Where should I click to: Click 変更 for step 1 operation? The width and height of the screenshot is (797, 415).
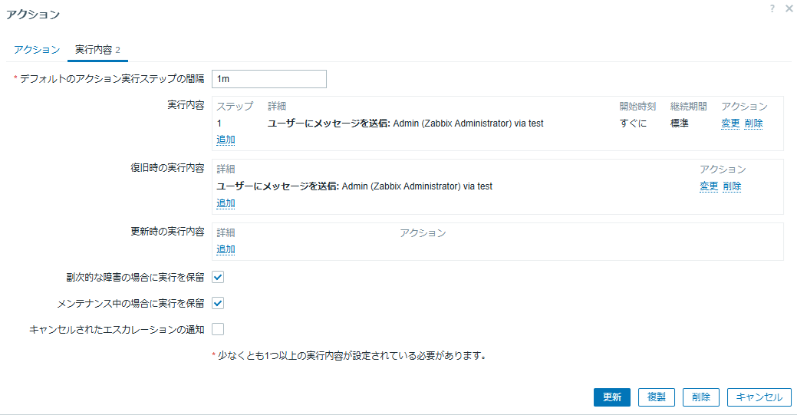(730, 123)
